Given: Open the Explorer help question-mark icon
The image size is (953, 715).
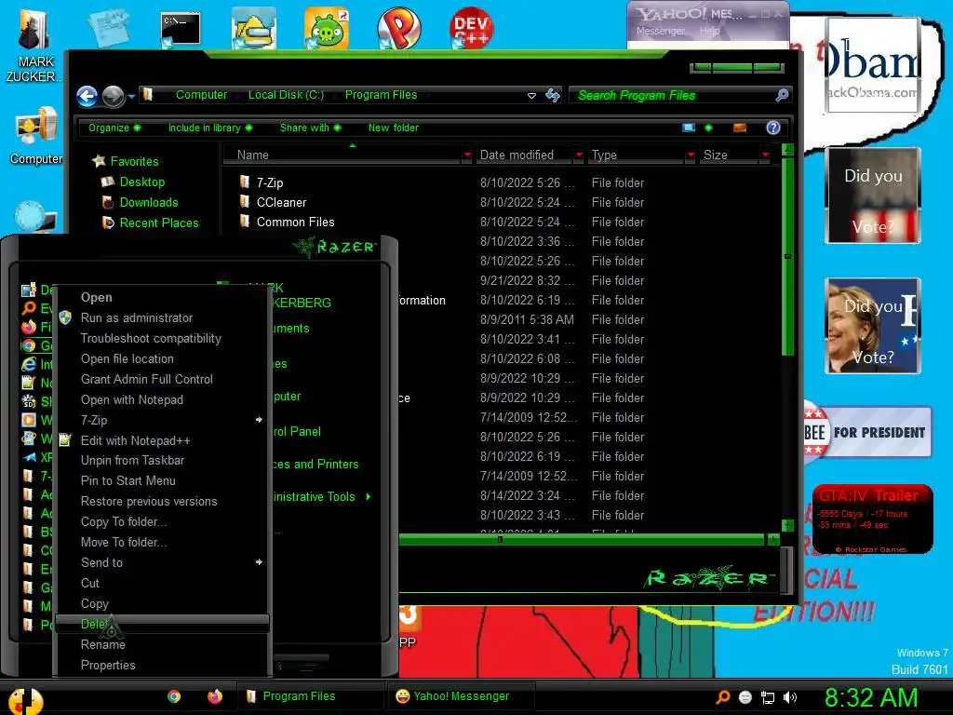Looking at the screenshot, I should pyautogui.click(x=773, y=128).
